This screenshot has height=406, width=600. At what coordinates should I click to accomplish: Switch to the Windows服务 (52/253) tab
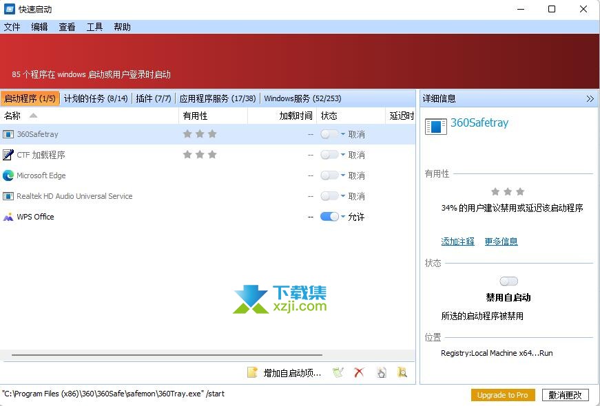[x=302, y=98]
